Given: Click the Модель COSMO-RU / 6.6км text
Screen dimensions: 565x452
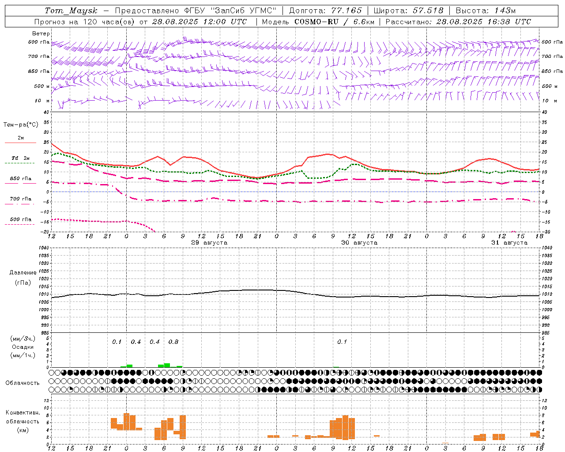Looking at the screenshot, I should coord(318,22).
